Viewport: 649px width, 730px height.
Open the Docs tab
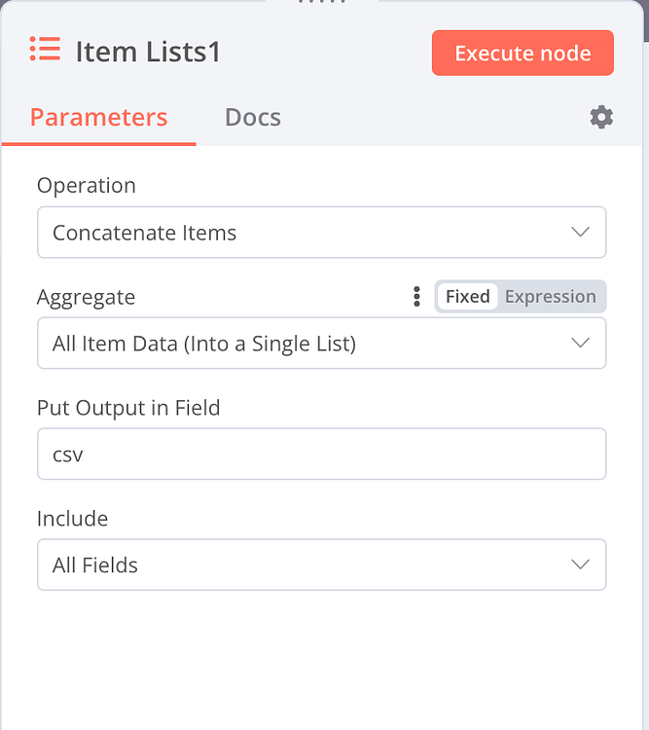(252, 118)
